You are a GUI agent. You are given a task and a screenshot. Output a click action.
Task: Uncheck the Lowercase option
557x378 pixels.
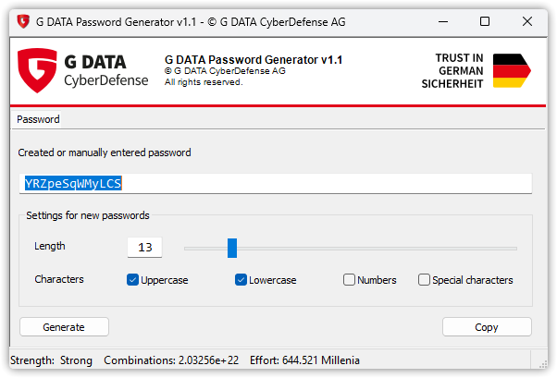tap(241, 280)
